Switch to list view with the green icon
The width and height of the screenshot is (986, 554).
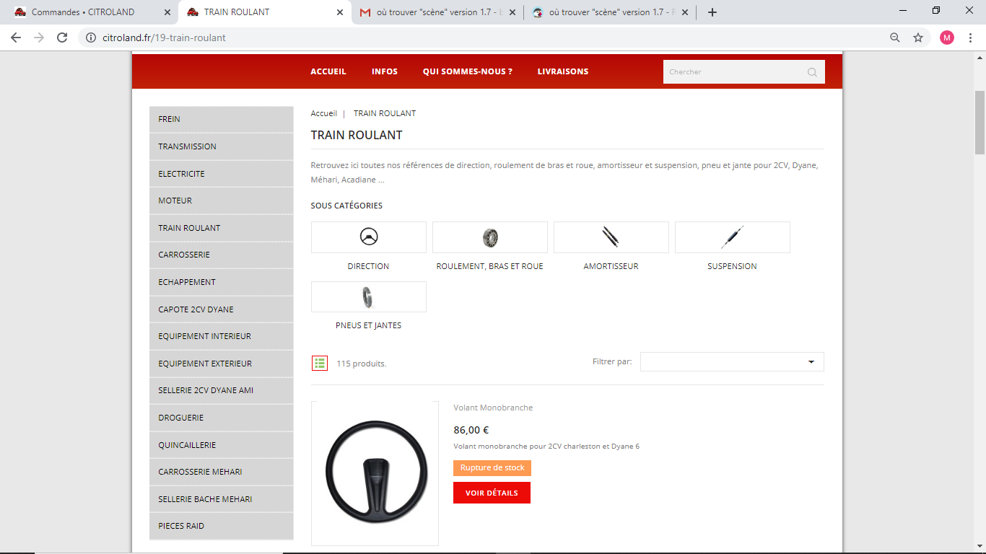click(x=320, y=363)
